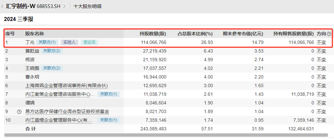Click report period title 2024 三季报
This screenshot has height=140, width=334.
tap(19, 19)
